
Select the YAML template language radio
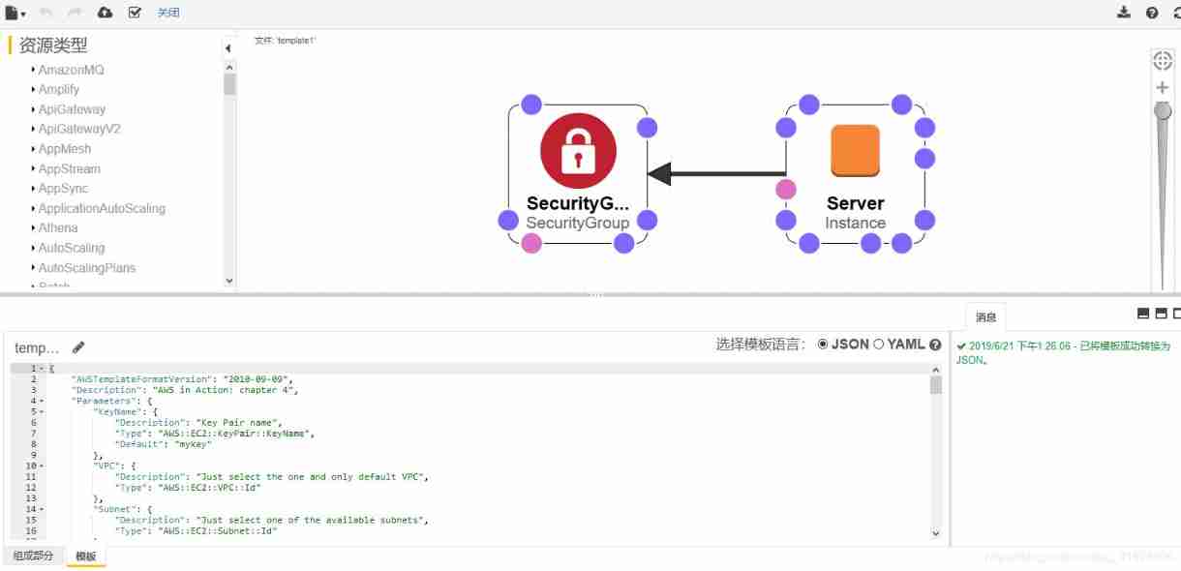click(x=879, y=344)
